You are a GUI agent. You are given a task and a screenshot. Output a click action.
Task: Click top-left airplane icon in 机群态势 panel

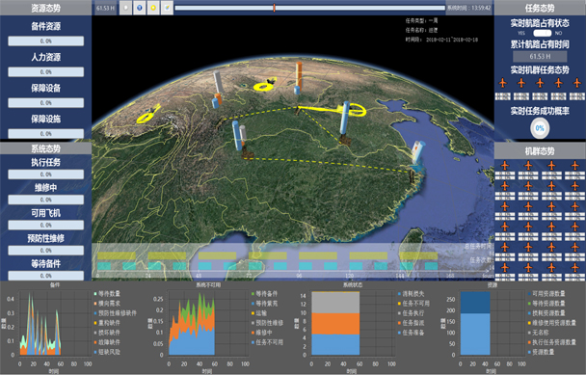(x=505, y=165)
